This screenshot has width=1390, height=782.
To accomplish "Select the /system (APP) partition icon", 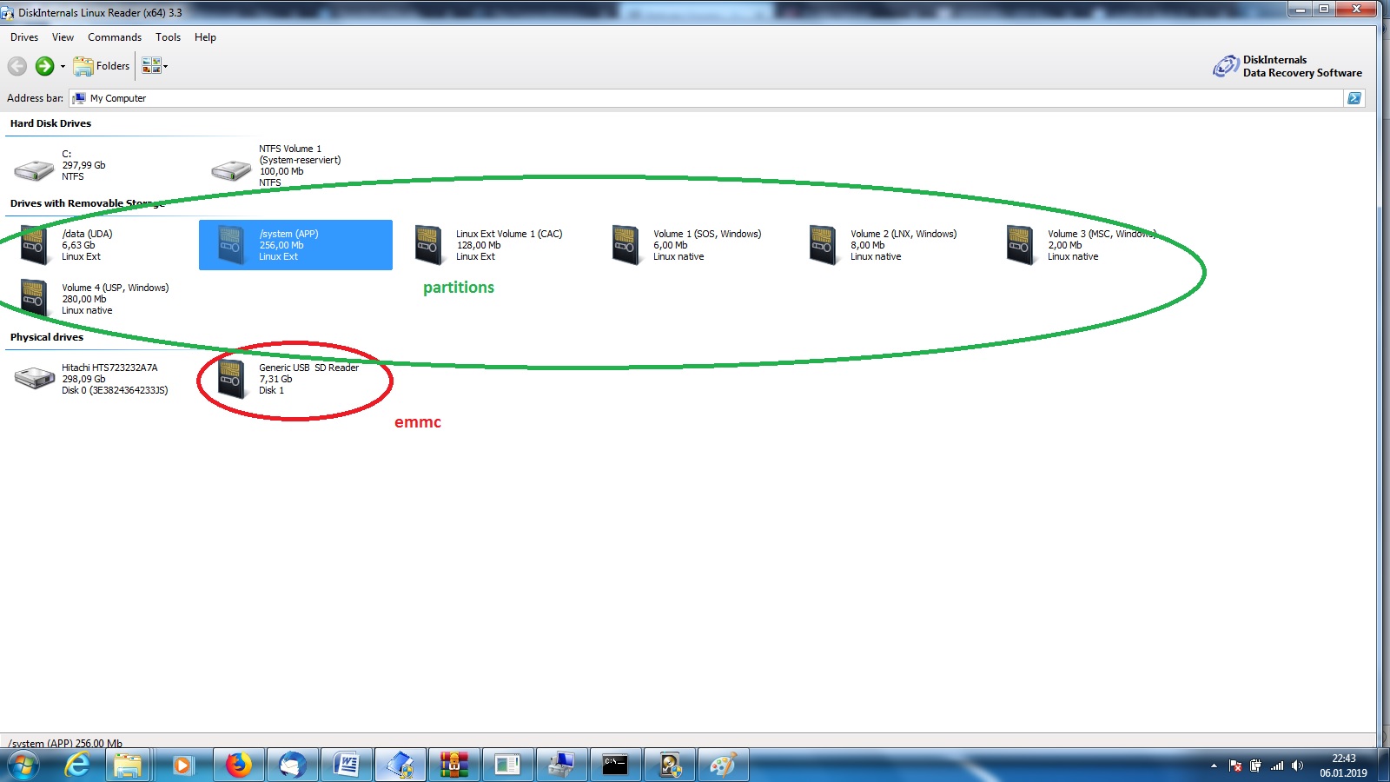I will [231, 245].
